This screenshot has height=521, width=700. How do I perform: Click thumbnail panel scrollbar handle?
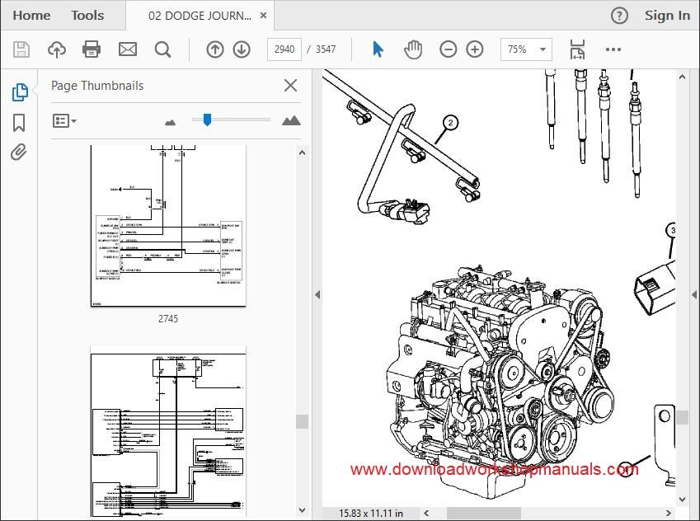pyautogui.click(x=303, y=421)
